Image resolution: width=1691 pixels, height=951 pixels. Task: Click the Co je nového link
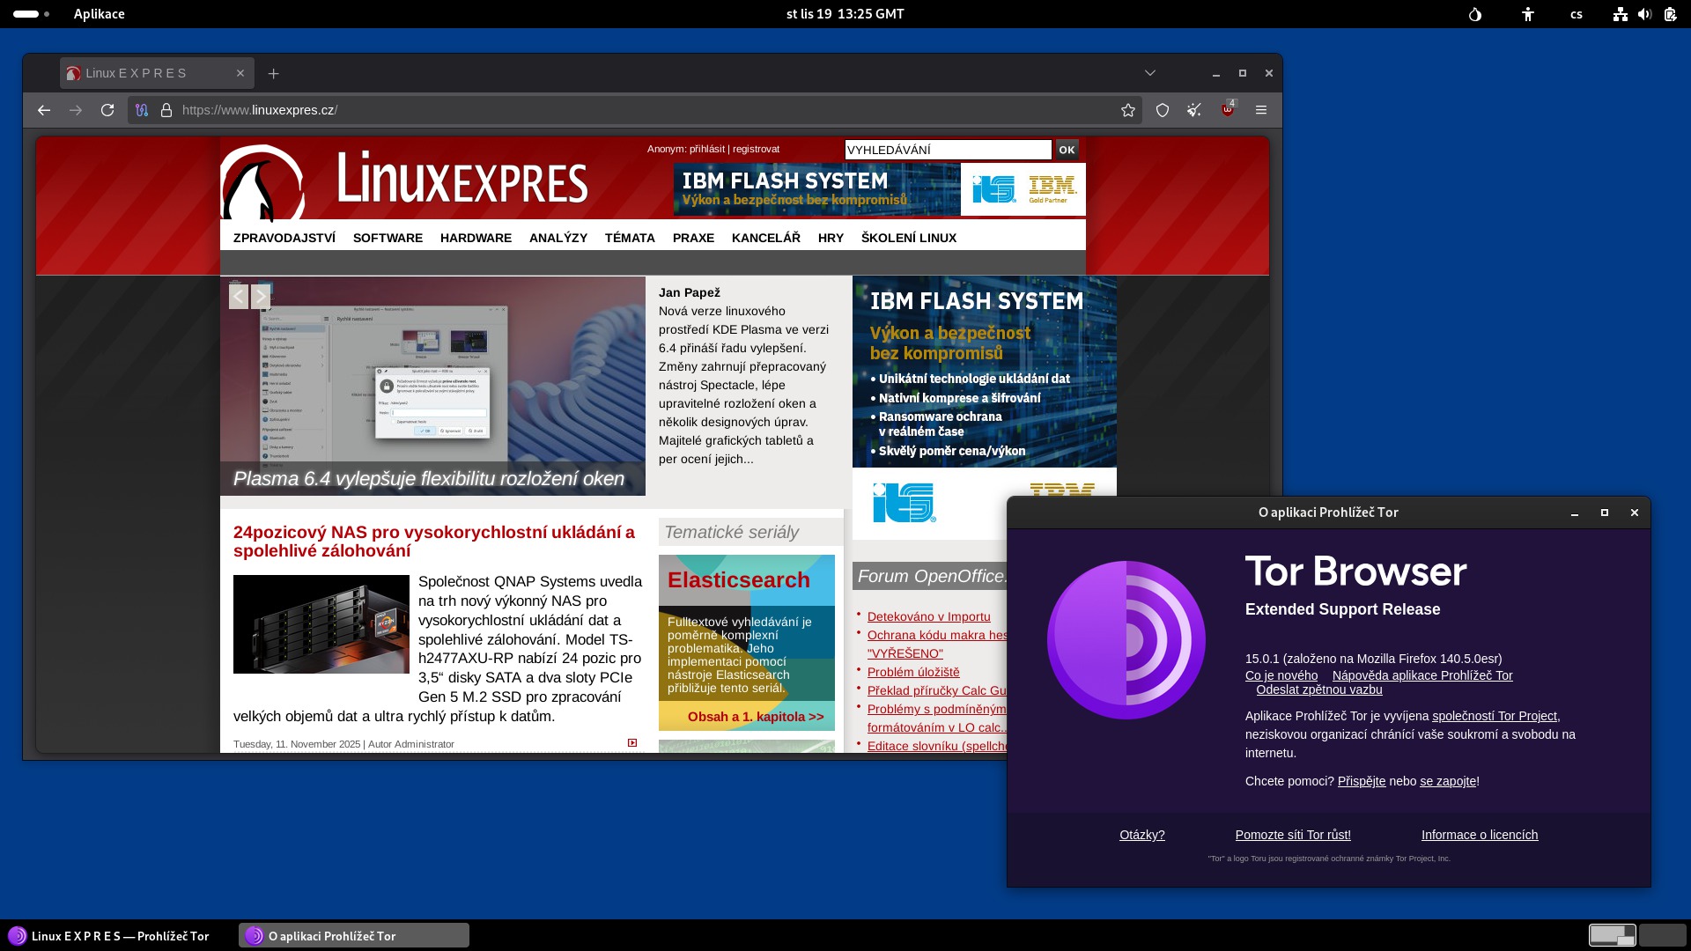1281,675
